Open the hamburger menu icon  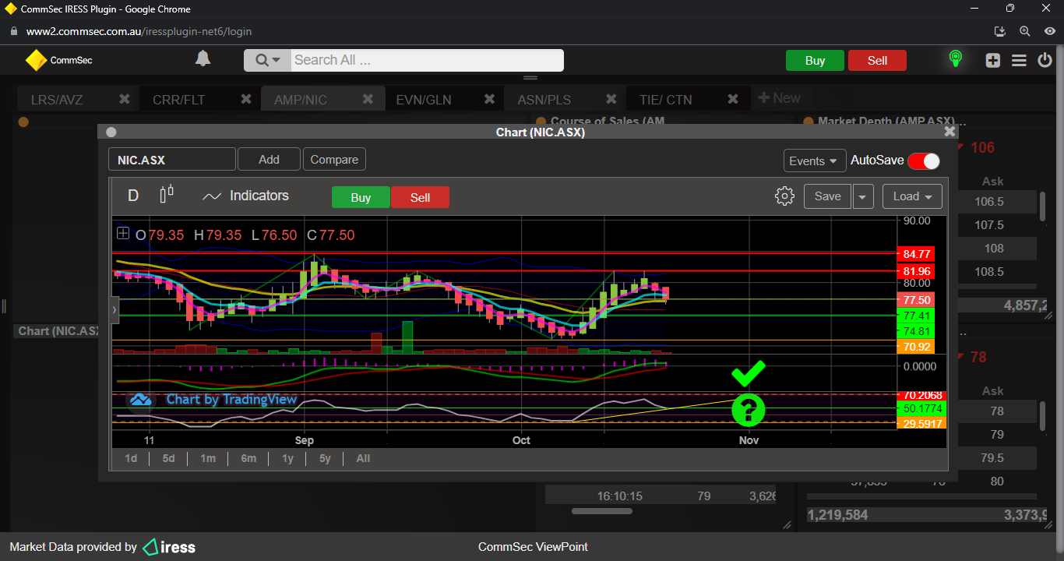pyautogui.click(x=1019, y=60)
